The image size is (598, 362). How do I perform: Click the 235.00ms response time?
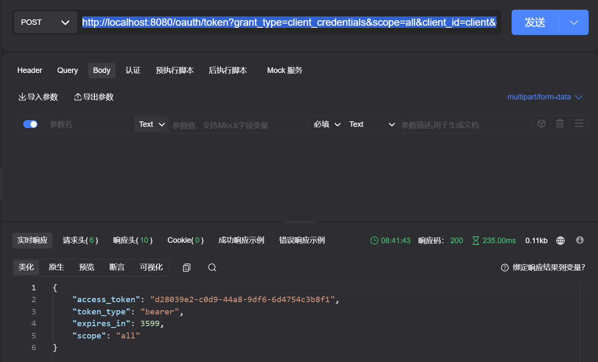click(x=499, y=241)
